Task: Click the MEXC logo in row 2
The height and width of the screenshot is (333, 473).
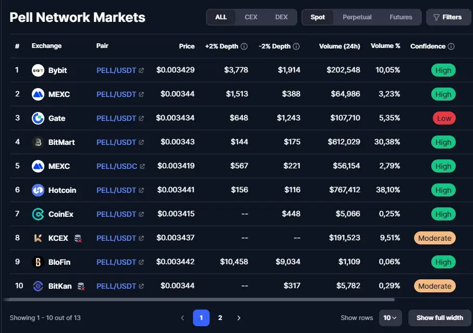Action: click(38, 94)
